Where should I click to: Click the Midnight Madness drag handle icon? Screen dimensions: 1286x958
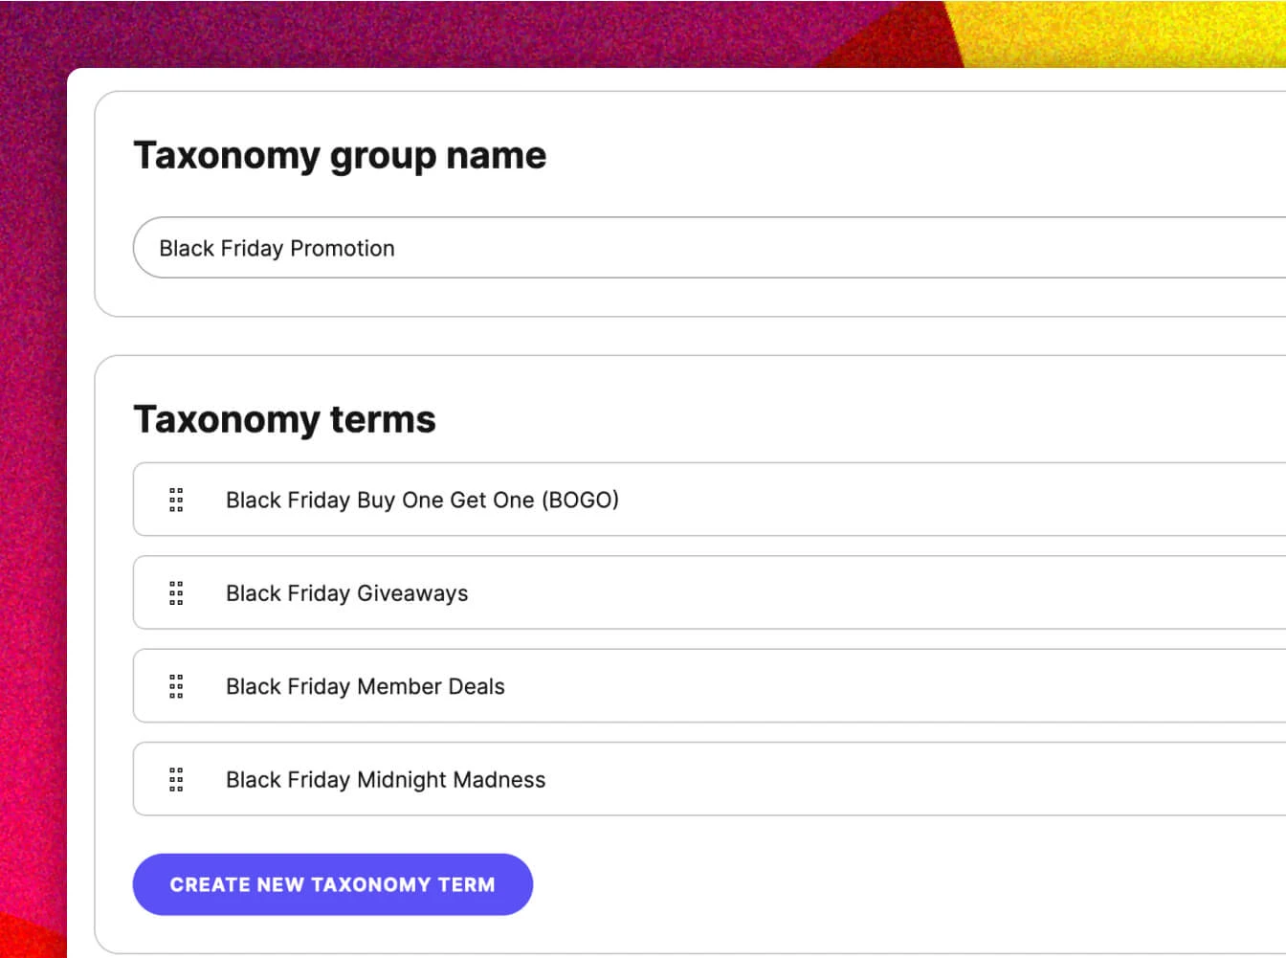pyautogui.click(x=176, y=780)
